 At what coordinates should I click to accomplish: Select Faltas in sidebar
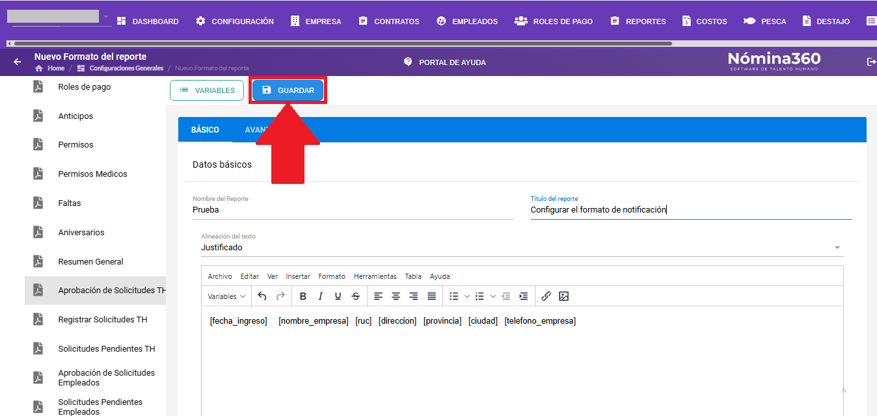click(x=95, y=203)
